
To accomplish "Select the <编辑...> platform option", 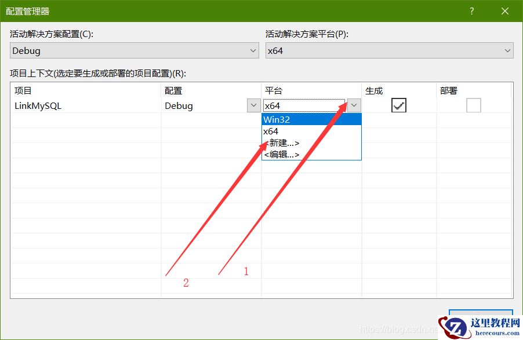I will [x=311, y=154].
